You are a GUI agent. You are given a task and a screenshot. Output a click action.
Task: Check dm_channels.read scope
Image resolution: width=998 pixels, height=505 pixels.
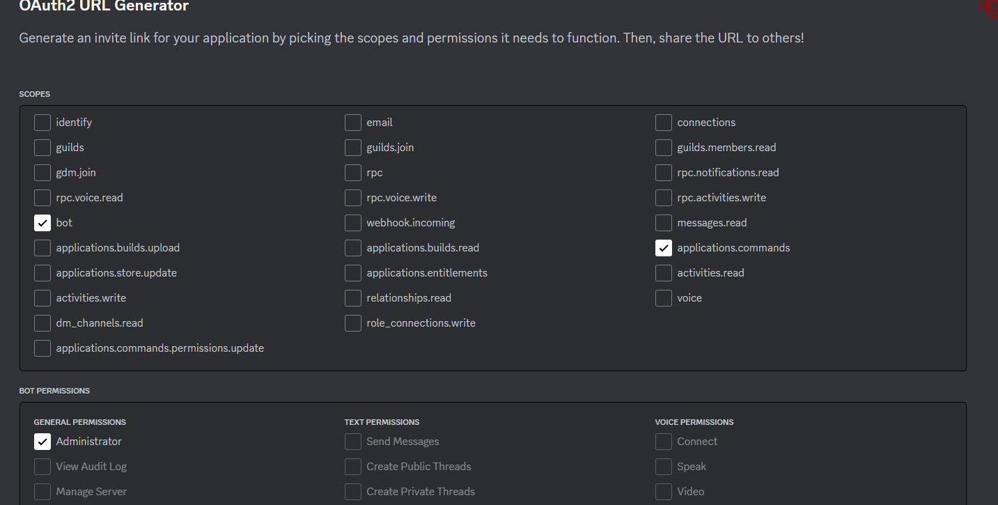click(x=42, y=323)
